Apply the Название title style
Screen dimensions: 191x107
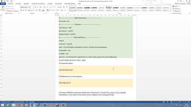coord(109,9)
